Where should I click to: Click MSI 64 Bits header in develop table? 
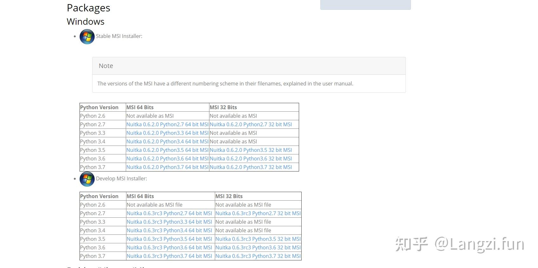140,196
